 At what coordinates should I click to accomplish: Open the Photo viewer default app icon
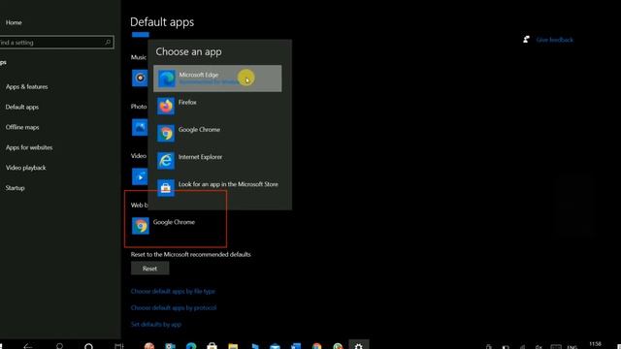point(140,127)
